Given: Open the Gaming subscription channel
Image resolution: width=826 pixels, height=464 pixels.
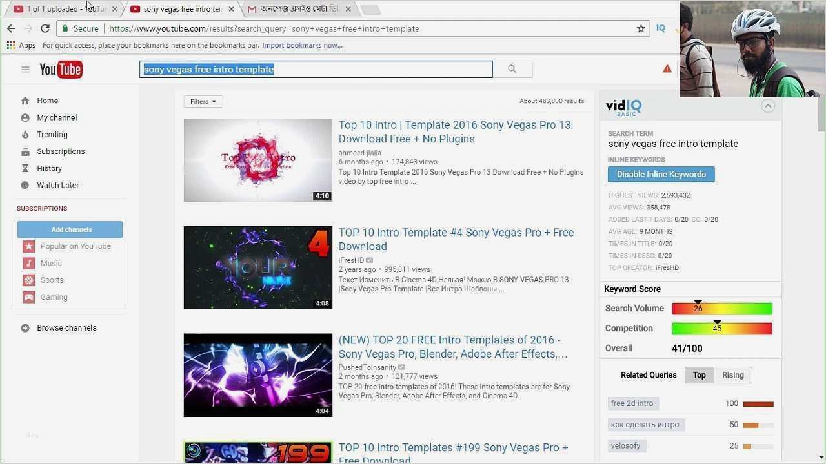Looking at the screenshot, I should coord(54,297).
